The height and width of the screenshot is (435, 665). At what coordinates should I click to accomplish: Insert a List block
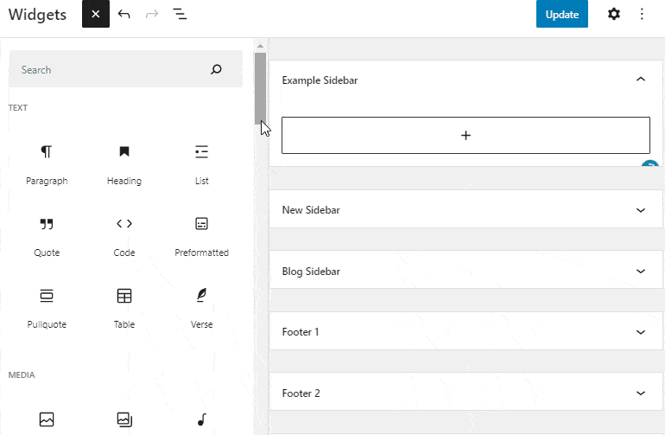click(202, 165)
